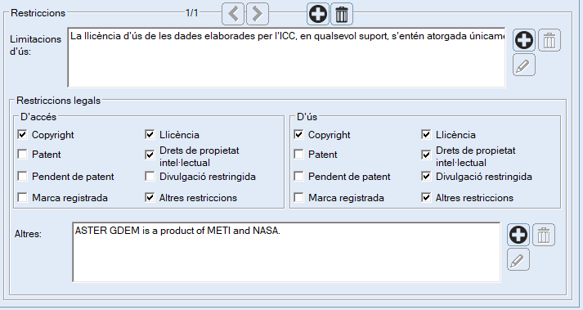The height and width of the screenshot is (310, 583).
Task: Go to previous restriction record arrow
Action: pos(233,14)
